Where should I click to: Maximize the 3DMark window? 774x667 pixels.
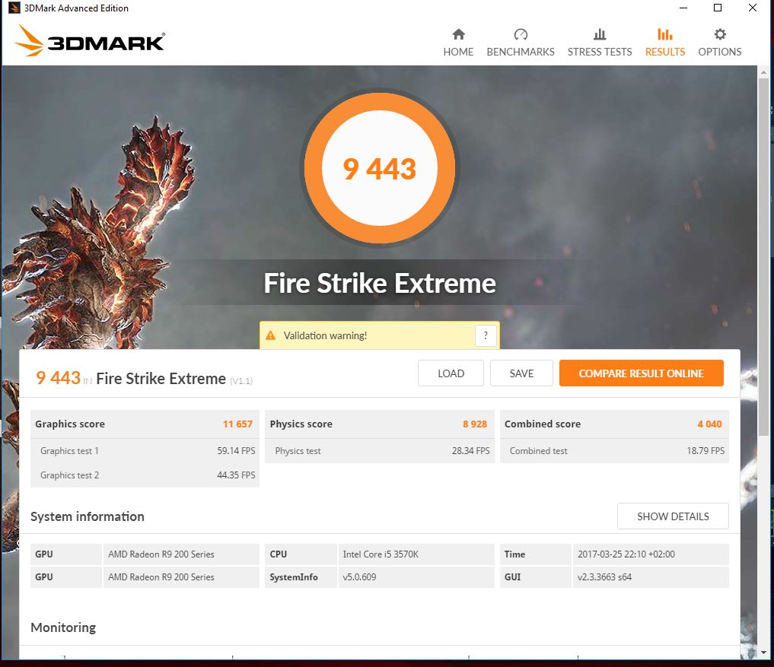pyautogui.click(x=718, y=8)
